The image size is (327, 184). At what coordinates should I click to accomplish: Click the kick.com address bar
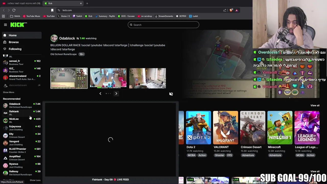tap(139, 10)
